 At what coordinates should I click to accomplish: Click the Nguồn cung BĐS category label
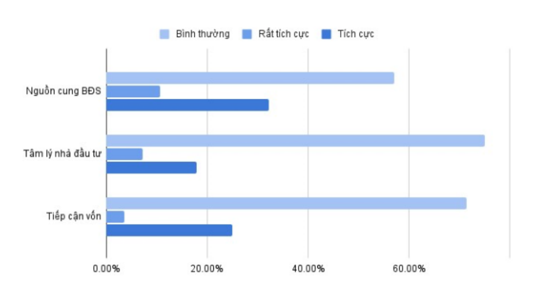(x=63, y=91)
